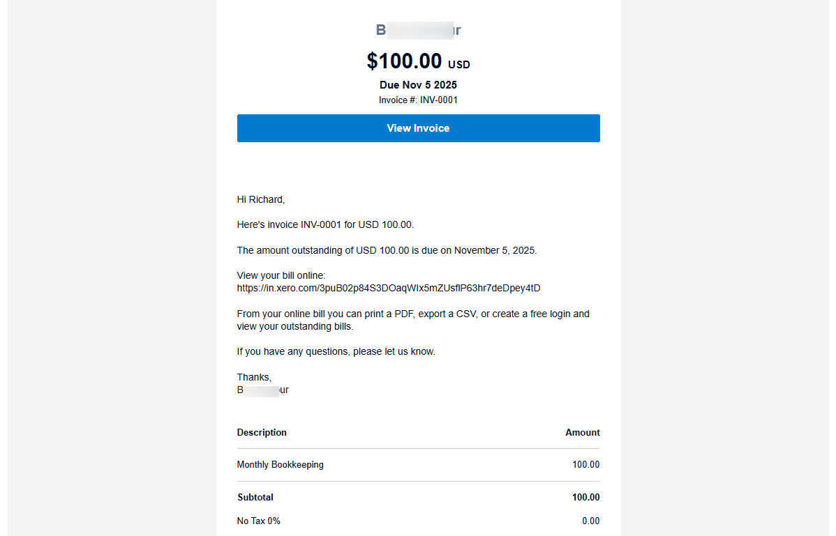The width and height of the screenshot is (836, 536).
Task: Click the blurred sender name below Thanks
Action: click(262, 390)
